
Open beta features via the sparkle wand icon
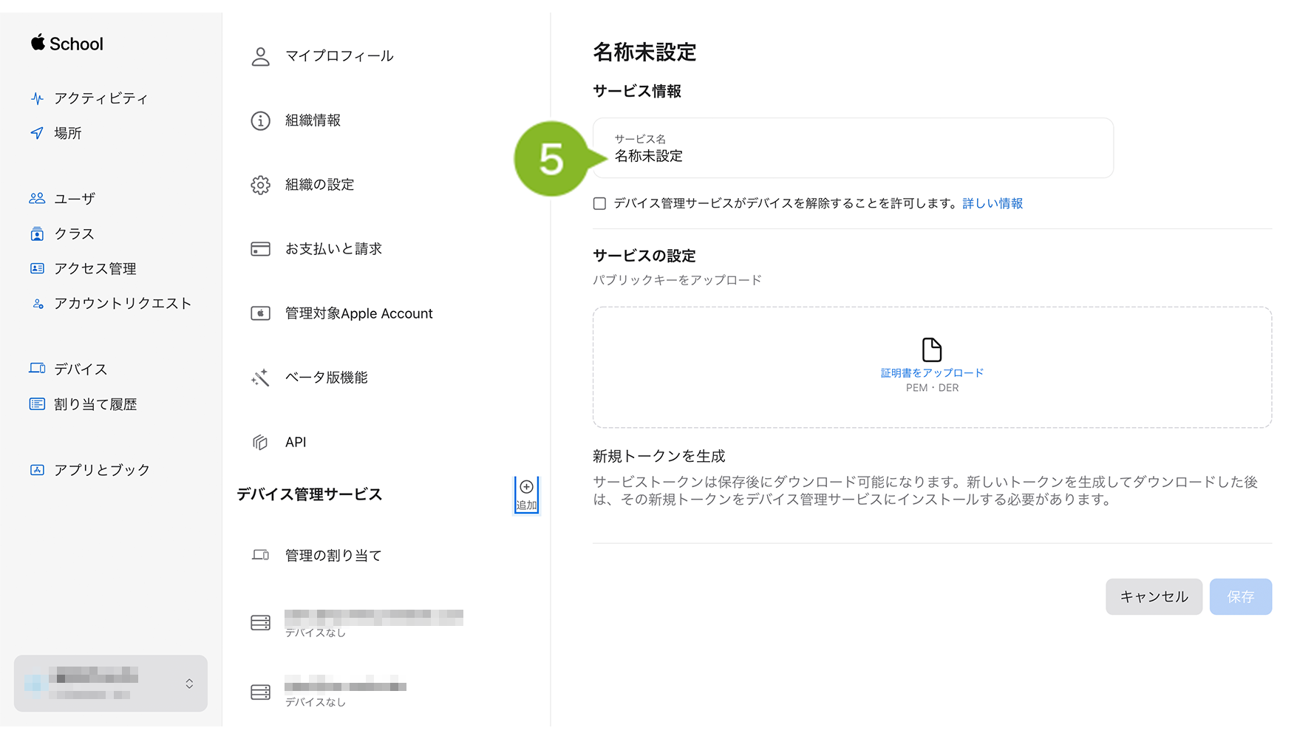[x=260, y=378]
